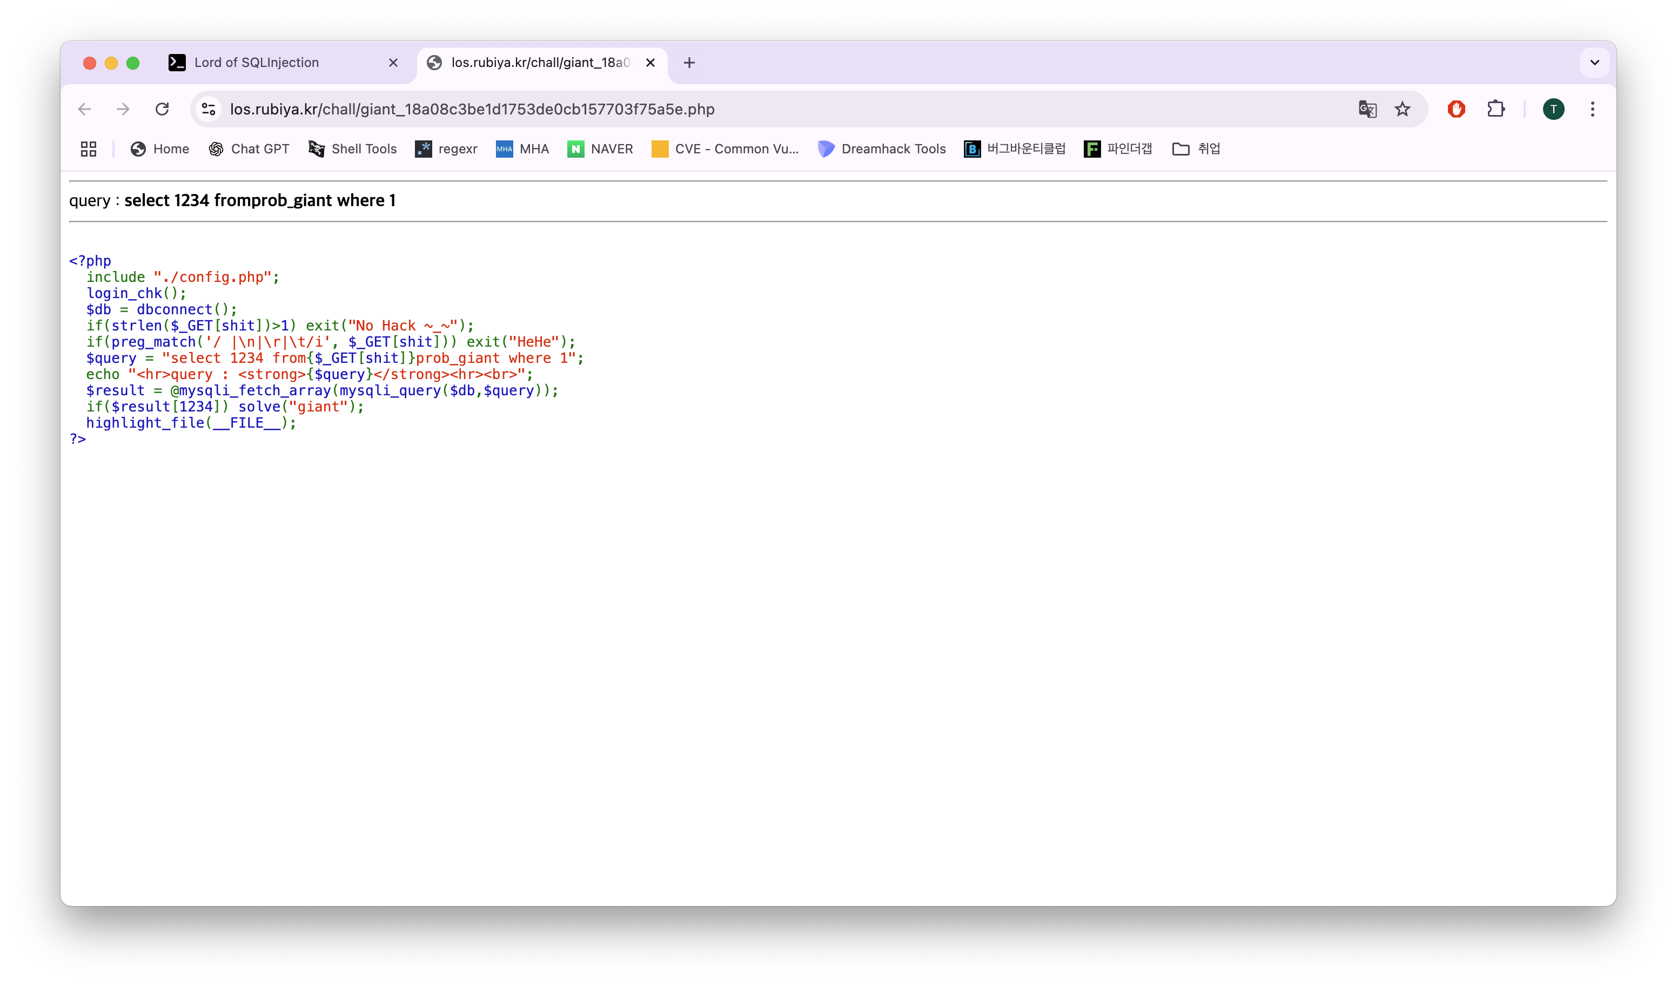Open the Extensions puzzle icon
1677x986 pixels.
click(1495, 109)
